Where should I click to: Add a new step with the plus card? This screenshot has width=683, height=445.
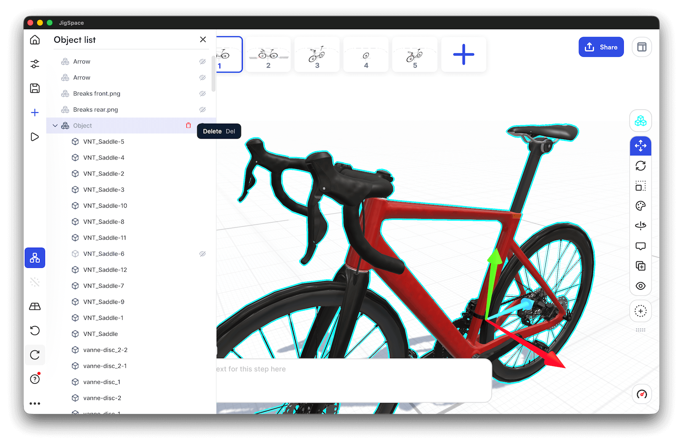[463, 55]
